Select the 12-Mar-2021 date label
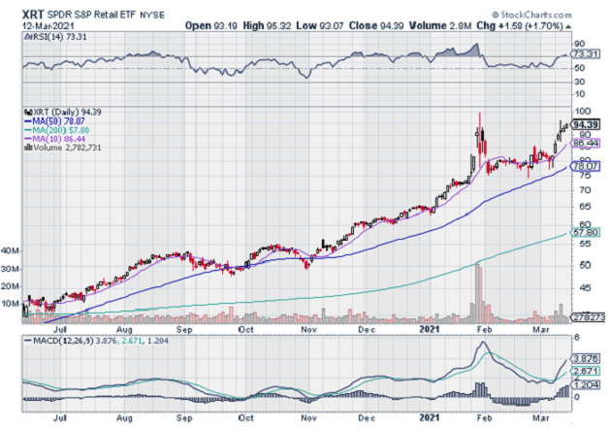Image resolution: width=611 pixels, height=429 pixels. [48, 26]
